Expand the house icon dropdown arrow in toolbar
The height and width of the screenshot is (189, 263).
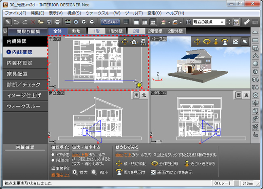[168, 21]
